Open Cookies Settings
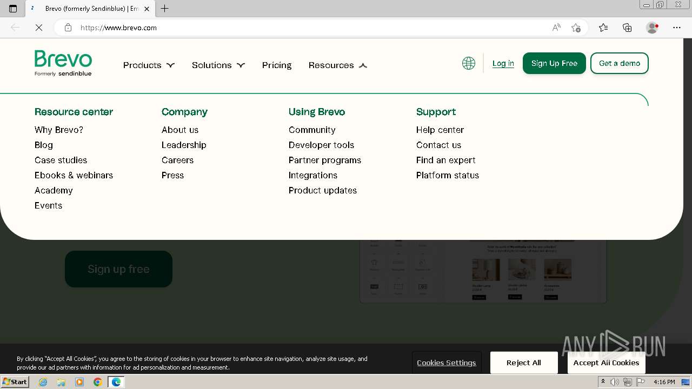 [447, 363]
